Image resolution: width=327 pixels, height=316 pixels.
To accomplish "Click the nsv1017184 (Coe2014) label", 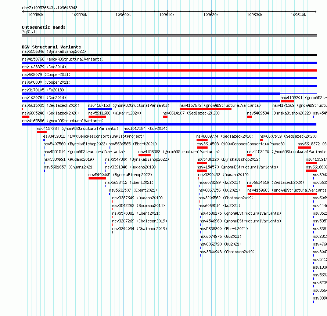I will click(145, 128).
